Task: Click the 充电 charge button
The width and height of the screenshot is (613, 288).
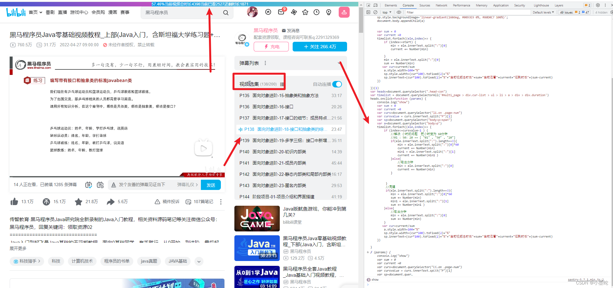Action: click(271, 47)
